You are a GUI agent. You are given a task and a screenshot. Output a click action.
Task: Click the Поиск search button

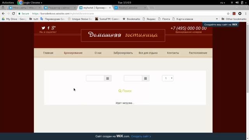[125, 91]
